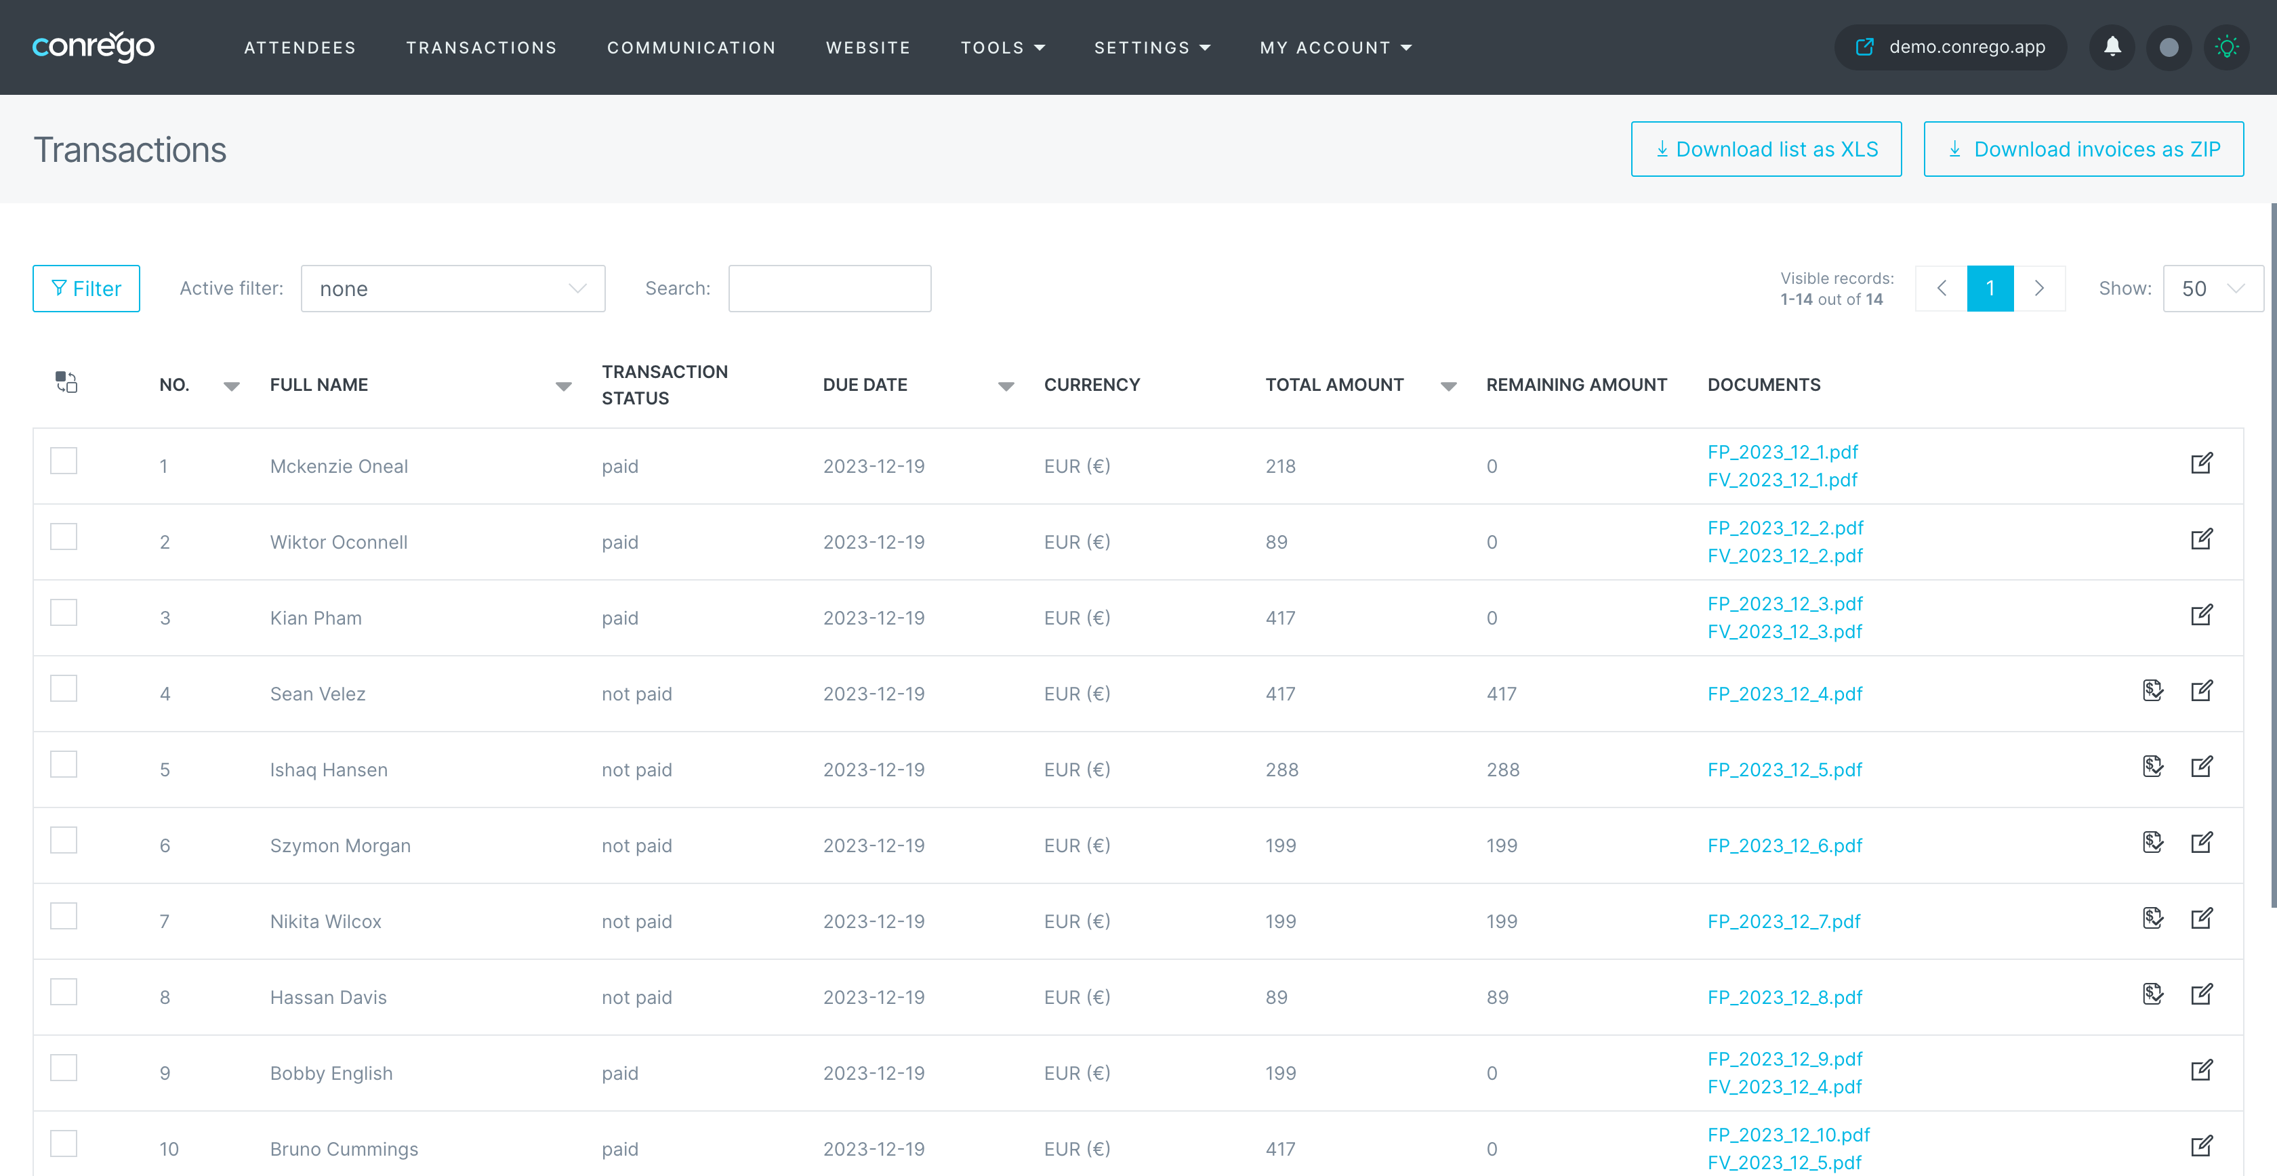
Task: Click into the Search input field
Action: [x=829, y=288]
